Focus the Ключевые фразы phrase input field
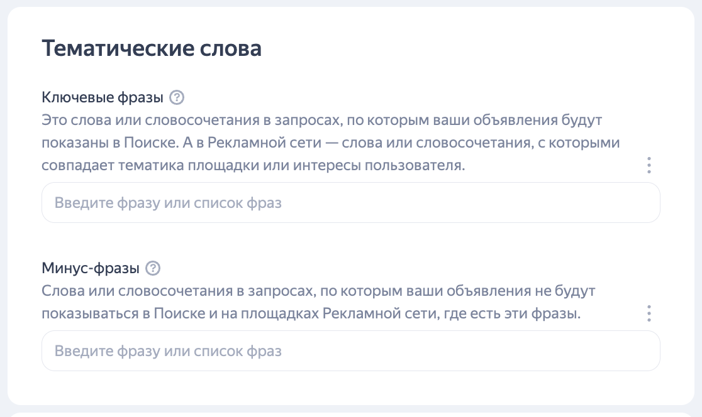 [x=350, y=202]
